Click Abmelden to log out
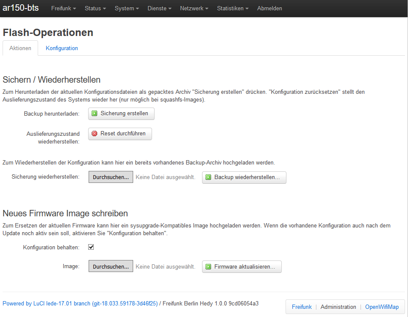This screenshot has width=408, height=317. 269,9
